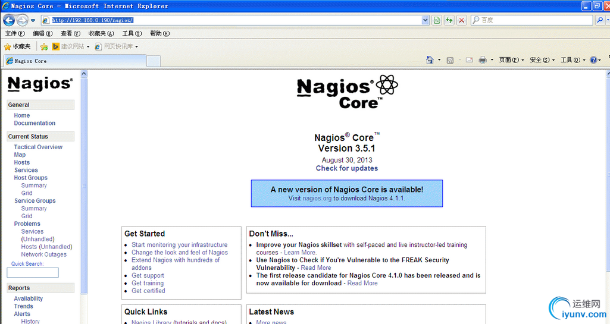The image size is (610, 324).
Task: Open Grid under Service Groups
Action: click(x=27, y=216)
